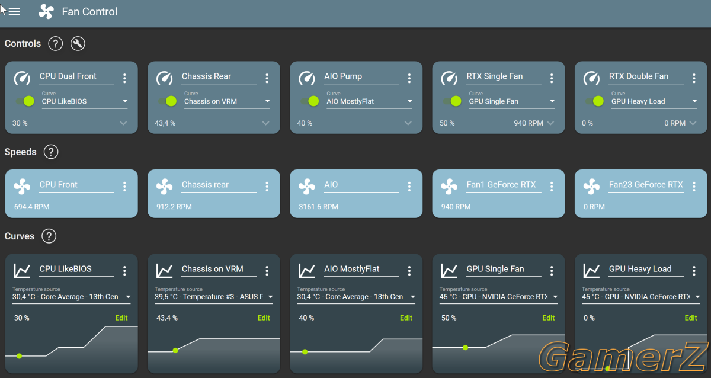Toggle the RTX Double Fan control switch
Viewport: 711px width, 378px height.
[595, 101]
